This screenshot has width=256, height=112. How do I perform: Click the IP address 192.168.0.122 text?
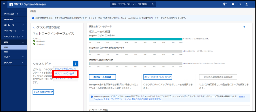(x=41, y=44)
